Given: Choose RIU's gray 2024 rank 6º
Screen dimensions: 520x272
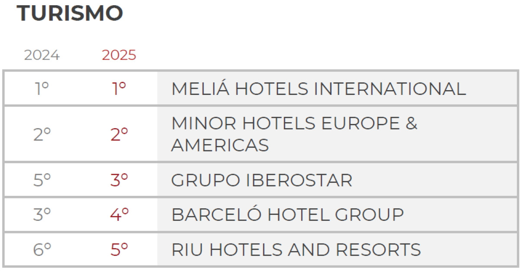Looking at the screenshot, I should point(42,249).
